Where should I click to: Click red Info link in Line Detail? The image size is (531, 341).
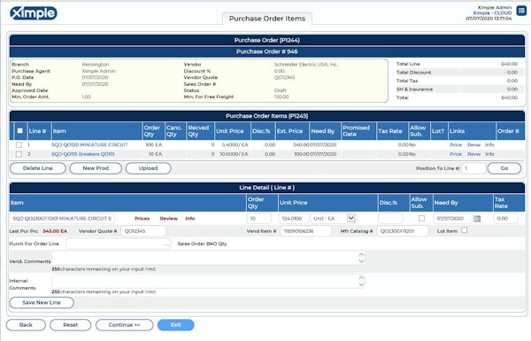(190, 219)
